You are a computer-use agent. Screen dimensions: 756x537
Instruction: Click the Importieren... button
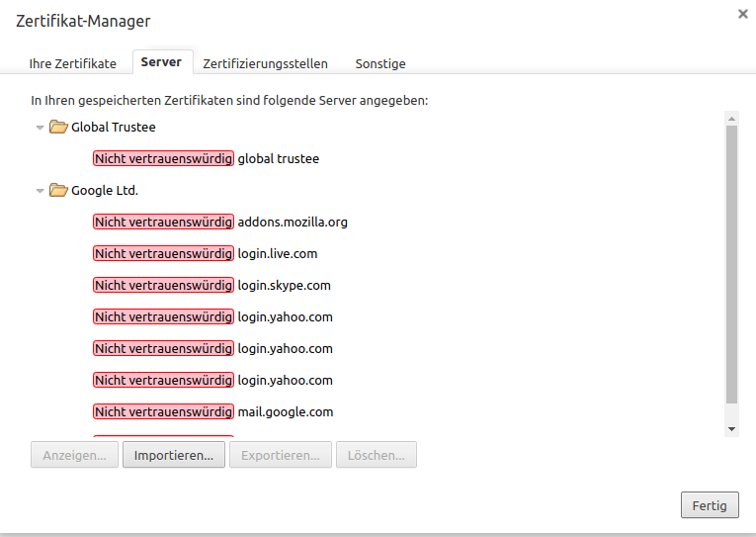pyautogui.click(x=174, y=455)
